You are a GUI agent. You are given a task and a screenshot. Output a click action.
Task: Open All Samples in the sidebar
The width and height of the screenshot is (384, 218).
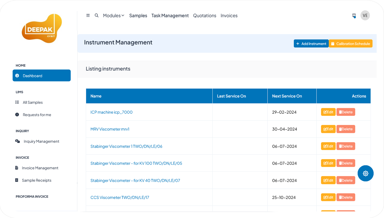33,102
